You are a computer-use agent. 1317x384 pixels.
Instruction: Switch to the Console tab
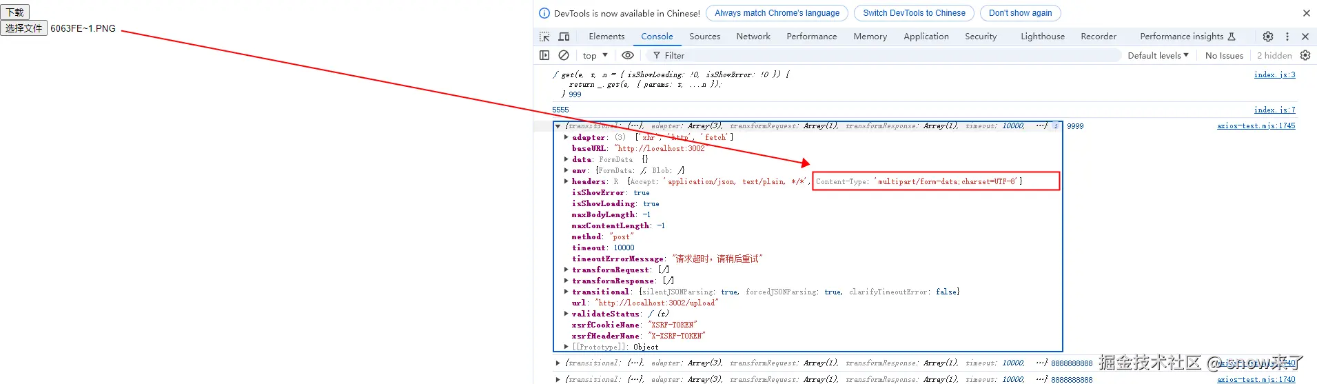(x=657, y=37)
